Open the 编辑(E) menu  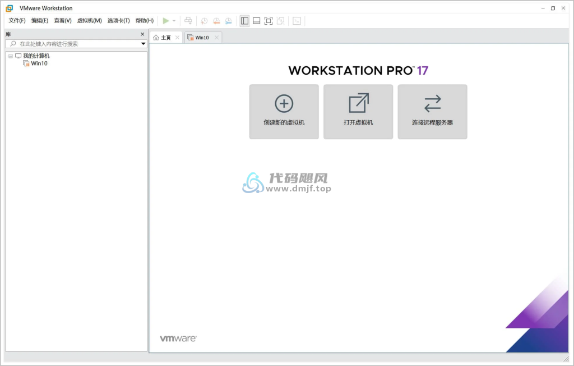pyautogui.click(x=40, y=21)
